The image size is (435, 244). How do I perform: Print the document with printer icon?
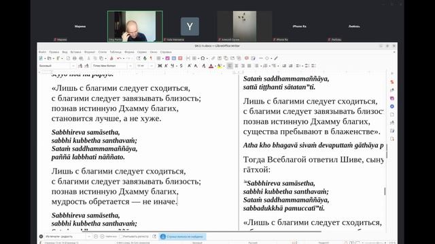click(75, 58)
